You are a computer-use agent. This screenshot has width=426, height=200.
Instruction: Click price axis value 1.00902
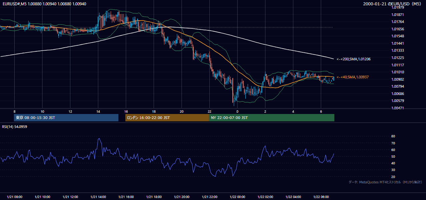click(398, 79)
